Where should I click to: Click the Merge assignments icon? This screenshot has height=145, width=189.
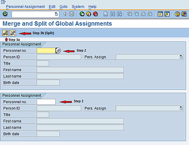[5, 33]
